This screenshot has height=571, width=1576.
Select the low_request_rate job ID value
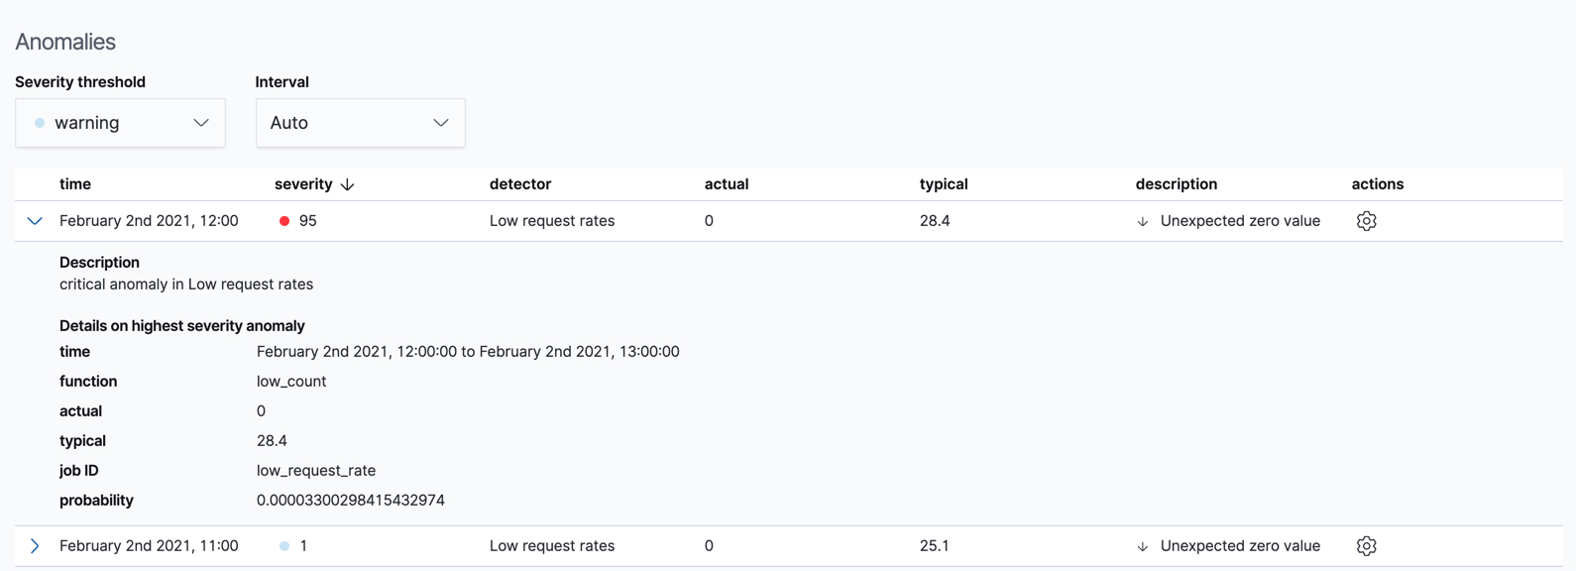coord(316,470)
